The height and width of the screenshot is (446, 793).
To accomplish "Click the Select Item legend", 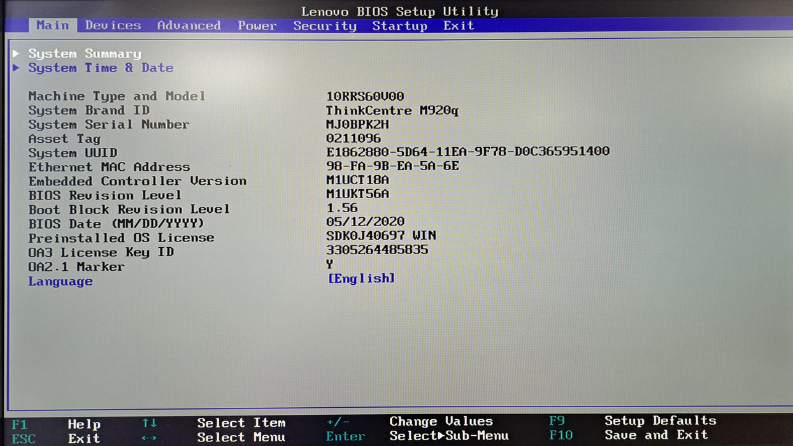I will (x=241, y=422).
